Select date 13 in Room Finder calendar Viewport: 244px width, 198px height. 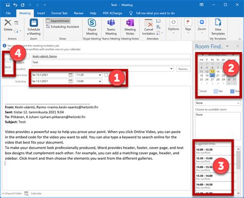[213, 71]
